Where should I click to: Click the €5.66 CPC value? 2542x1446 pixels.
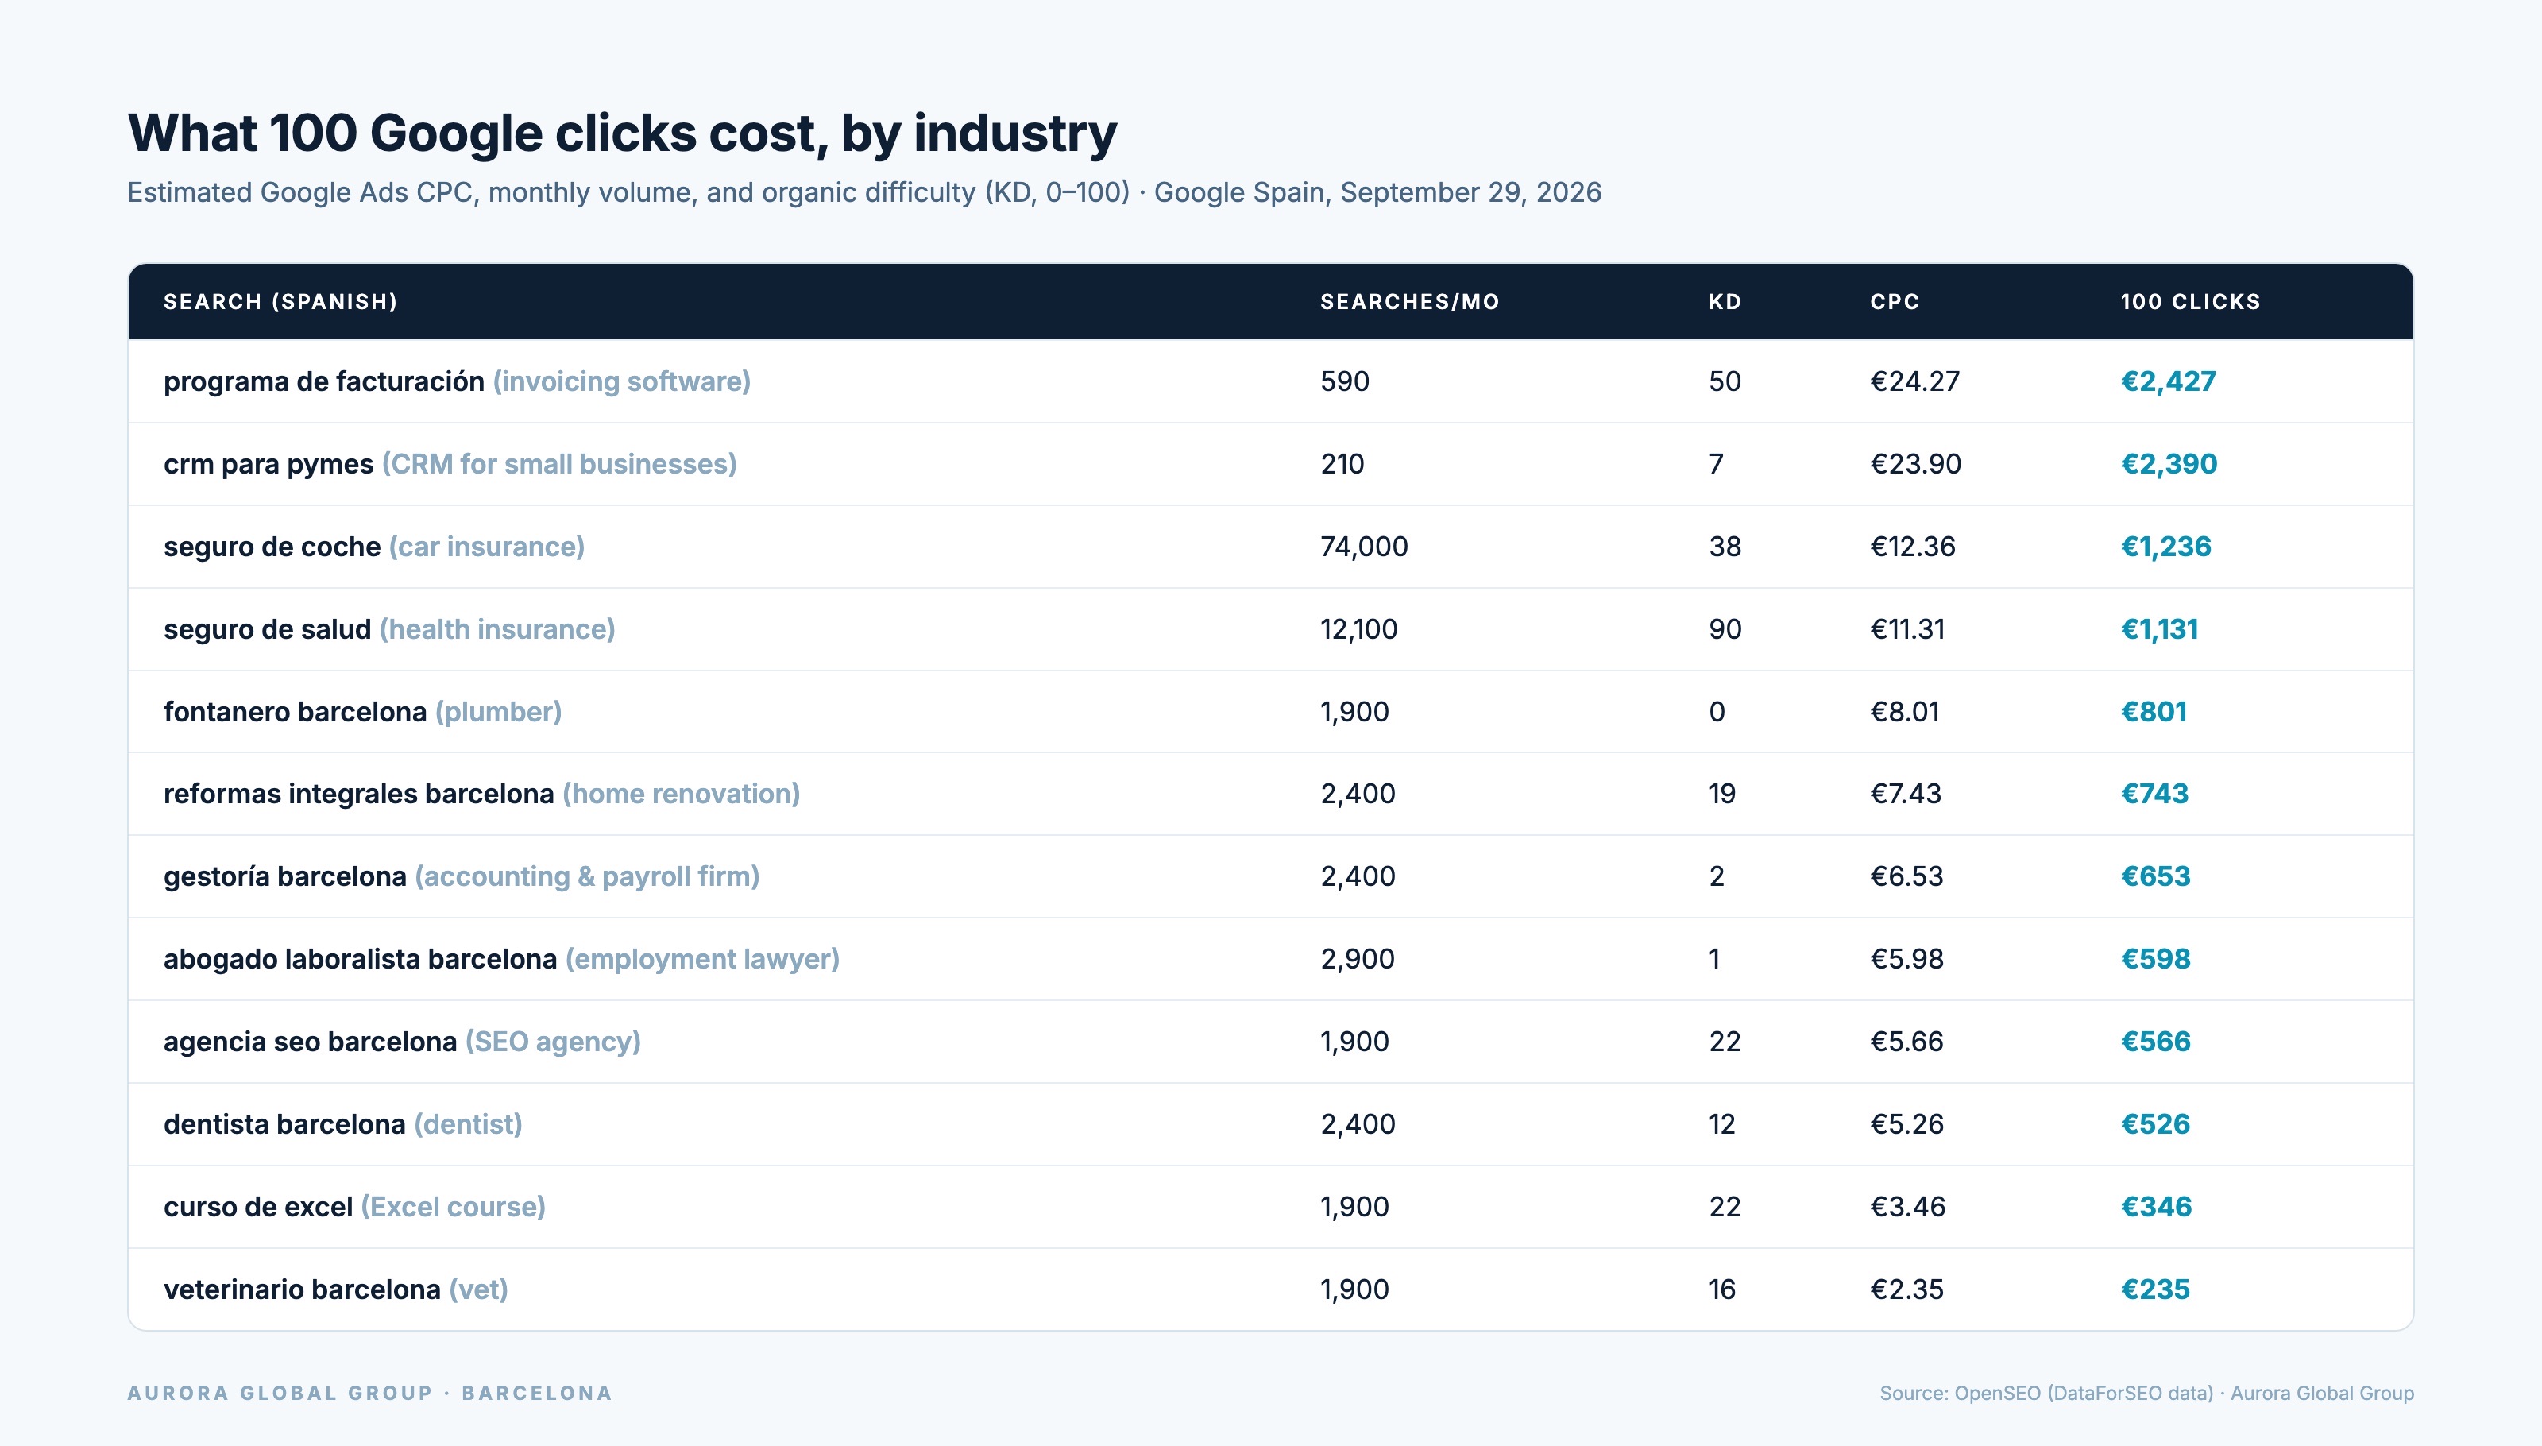pyautogui.click(x=1907, y=1041)
